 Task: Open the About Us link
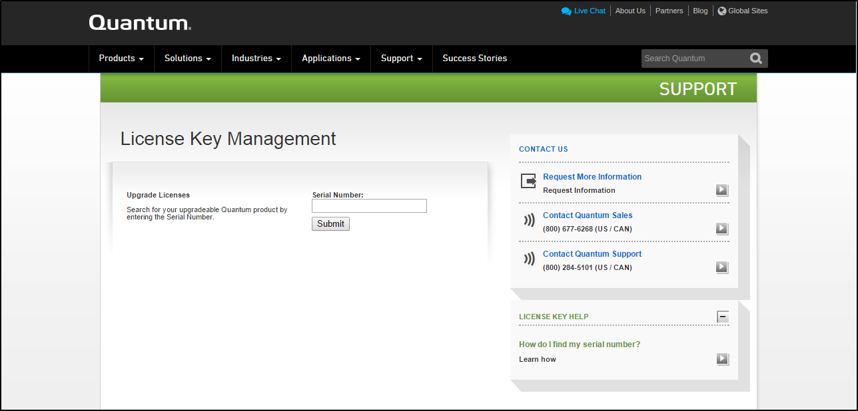[630, 11]
